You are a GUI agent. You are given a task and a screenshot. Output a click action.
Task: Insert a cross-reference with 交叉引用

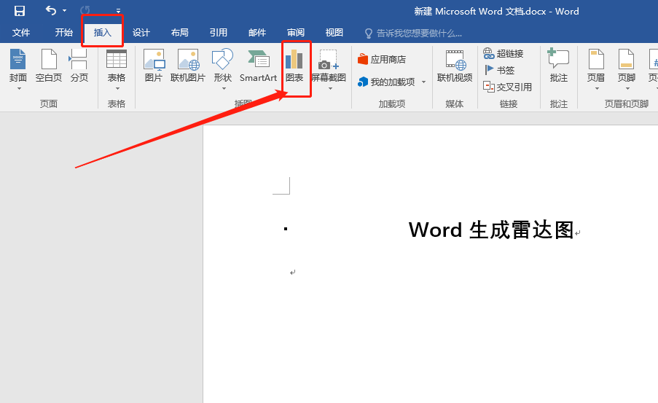point(508,87)
